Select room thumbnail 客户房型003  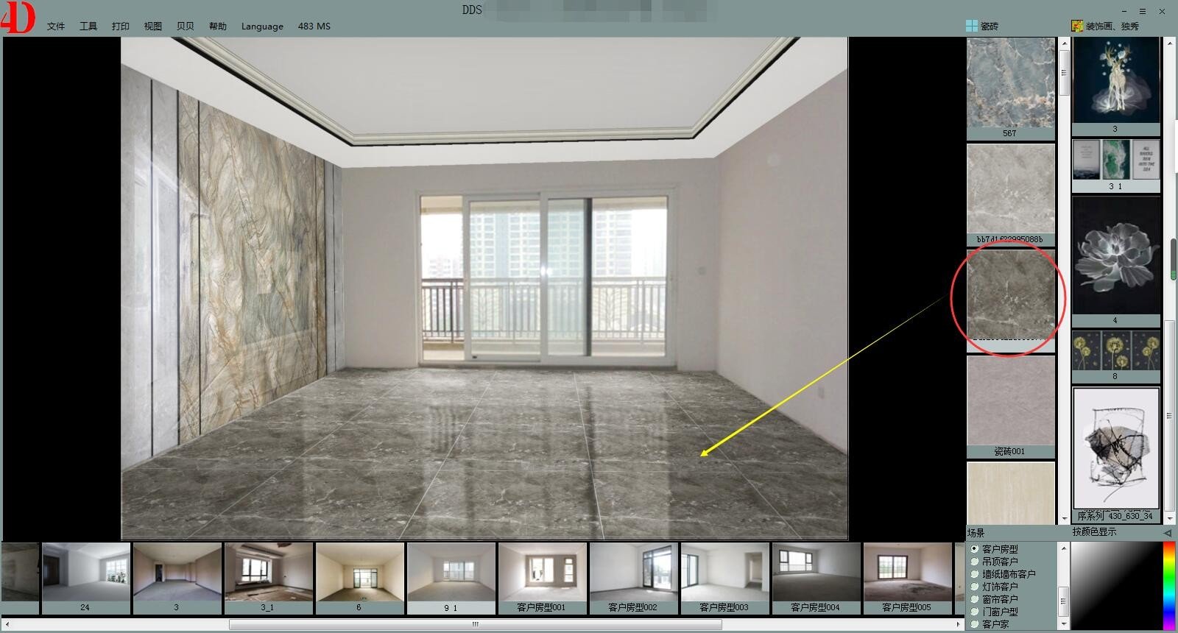click(724, 578)
